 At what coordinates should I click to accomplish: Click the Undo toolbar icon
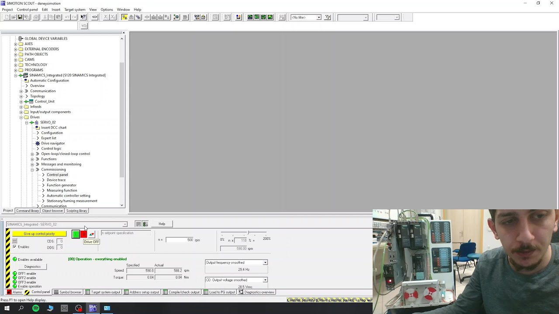click(67, 17)
